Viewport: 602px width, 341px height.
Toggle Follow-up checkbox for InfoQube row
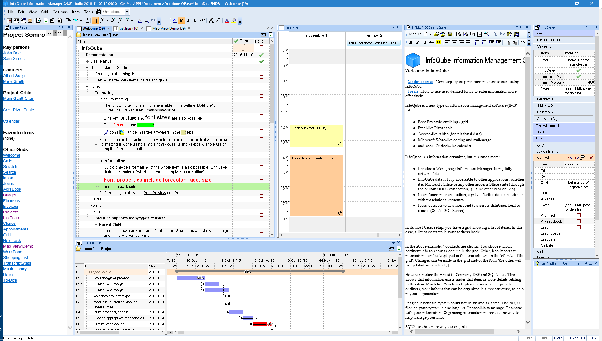click(261, 48)
